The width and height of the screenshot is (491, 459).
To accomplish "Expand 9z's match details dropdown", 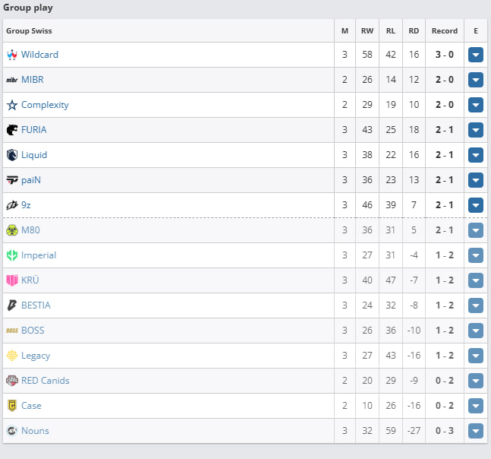I will coord(476,205).
